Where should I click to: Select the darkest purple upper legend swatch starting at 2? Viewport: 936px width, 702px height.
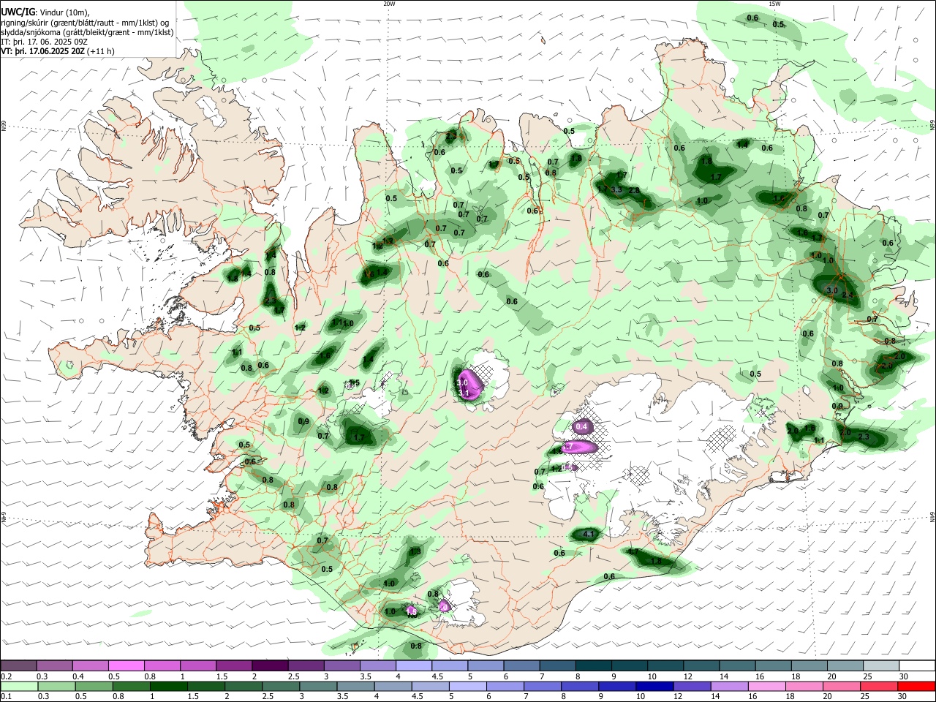point(269,666)
